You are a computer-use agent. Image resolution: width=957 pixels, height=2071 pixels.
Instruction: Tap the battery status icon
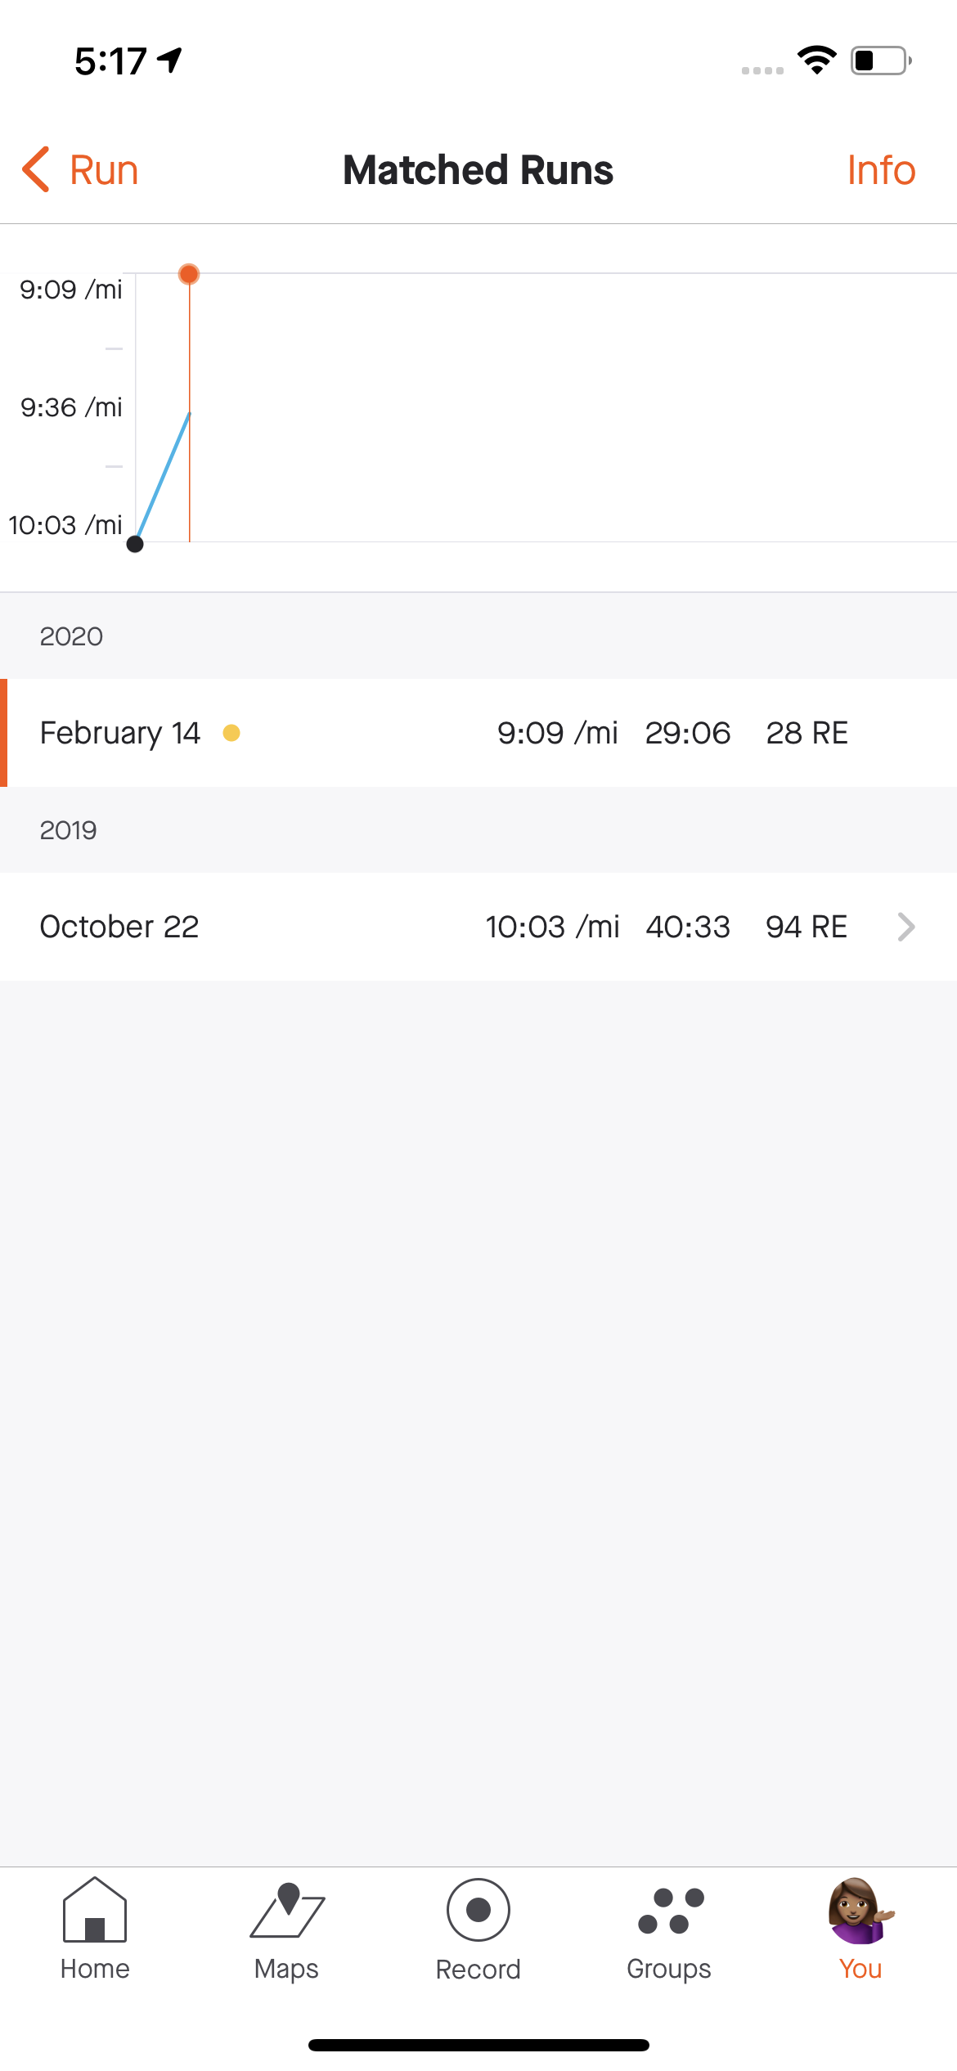pos(882,61)
